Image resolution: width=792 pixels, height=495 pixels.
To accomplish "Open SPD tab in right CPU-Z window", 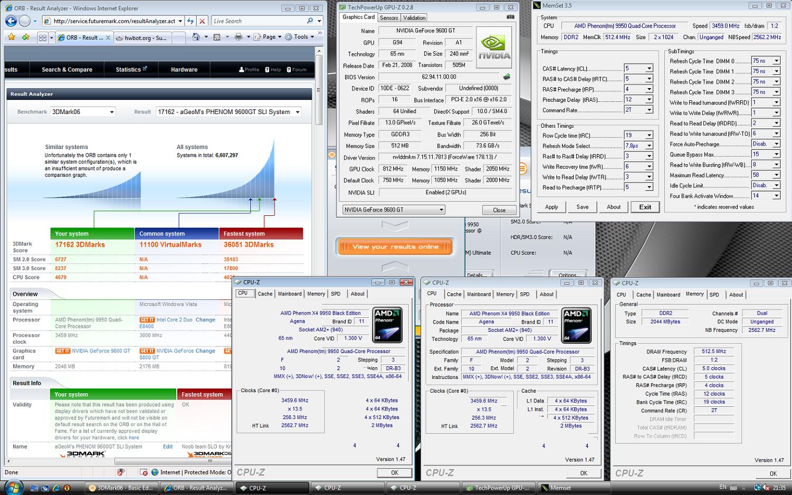I will click(714, 295).
